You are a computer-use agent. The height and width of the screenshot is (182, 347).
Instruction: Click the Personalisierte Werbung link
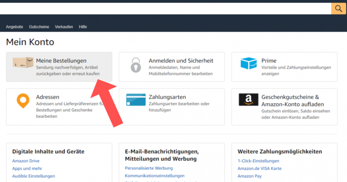tap(149, 168)
